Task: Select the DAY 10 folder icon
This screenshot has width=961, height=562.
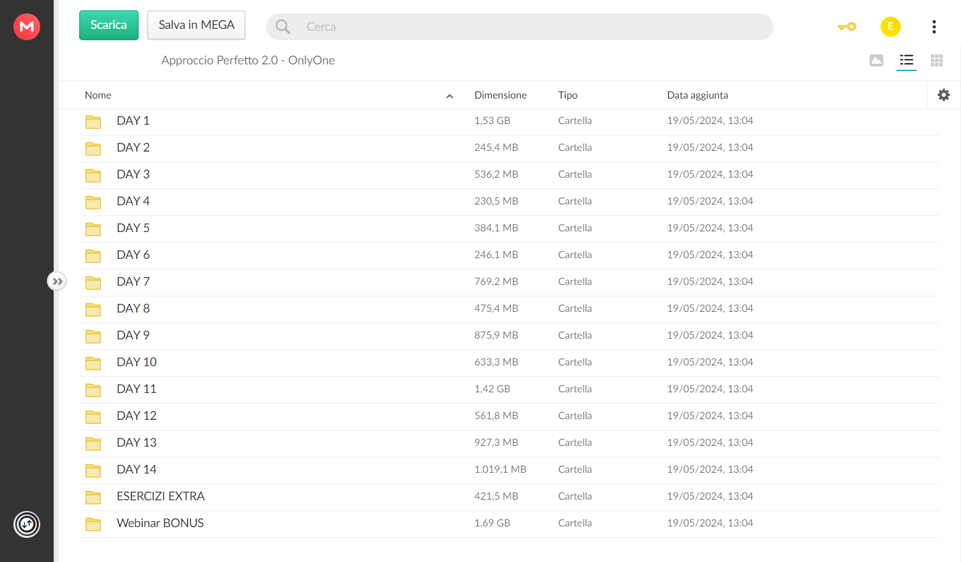Action: pyautogui.click(x=93, y=363)
